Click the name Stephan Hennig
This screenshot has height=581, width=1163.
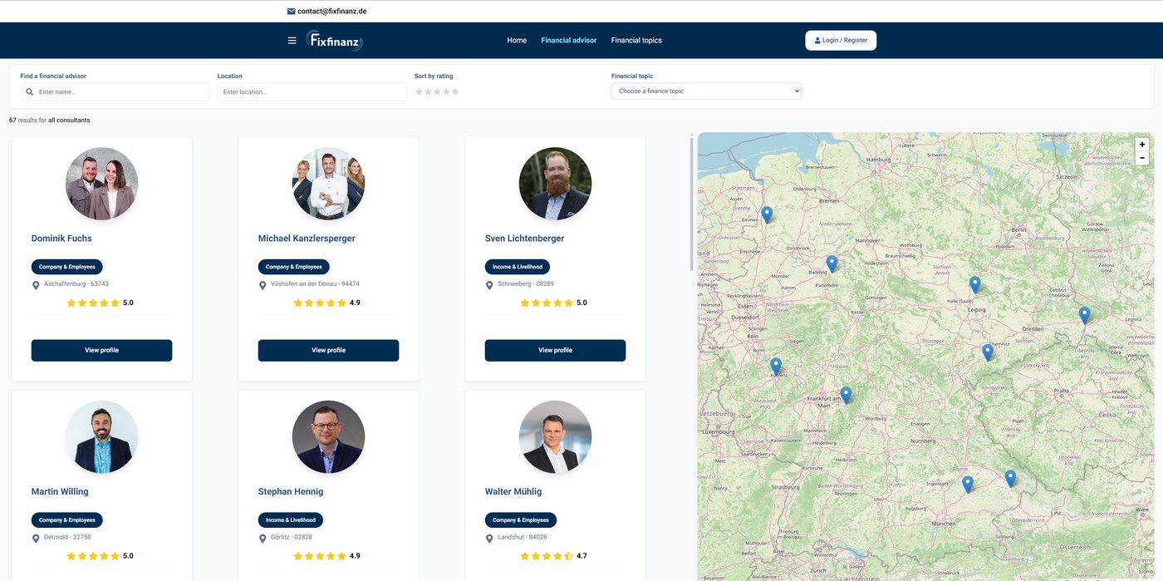tap(291, 491)
